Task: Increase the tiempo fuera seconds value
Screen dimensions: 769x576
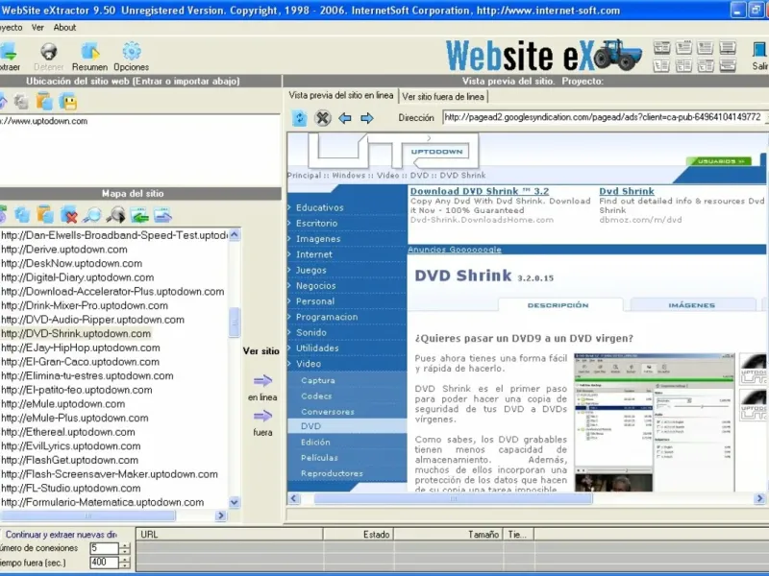Action: pyautogui.click(x=125, y=560)
